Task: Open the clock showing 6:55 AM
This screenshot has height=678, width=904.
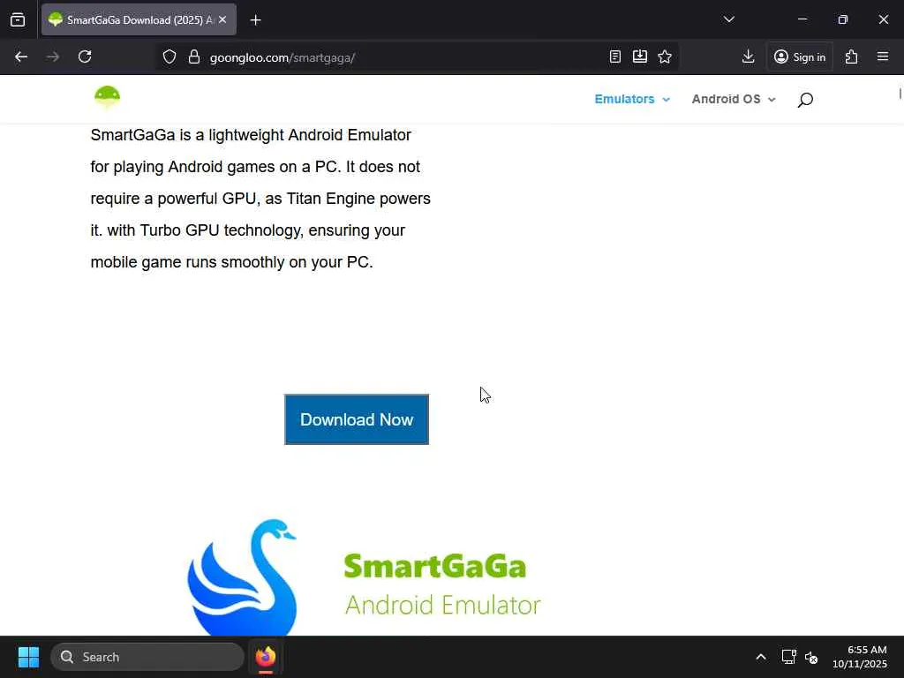Action: (859, 657)
